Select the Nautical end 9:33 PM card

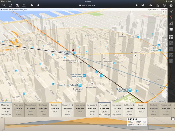coord(166,110)
